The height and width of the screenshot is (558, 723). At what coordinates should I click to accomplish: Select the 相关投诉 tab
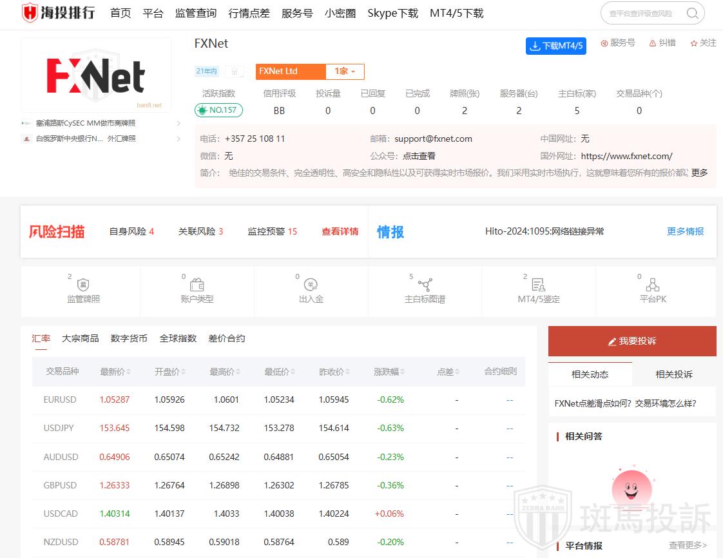click(673, 374)
